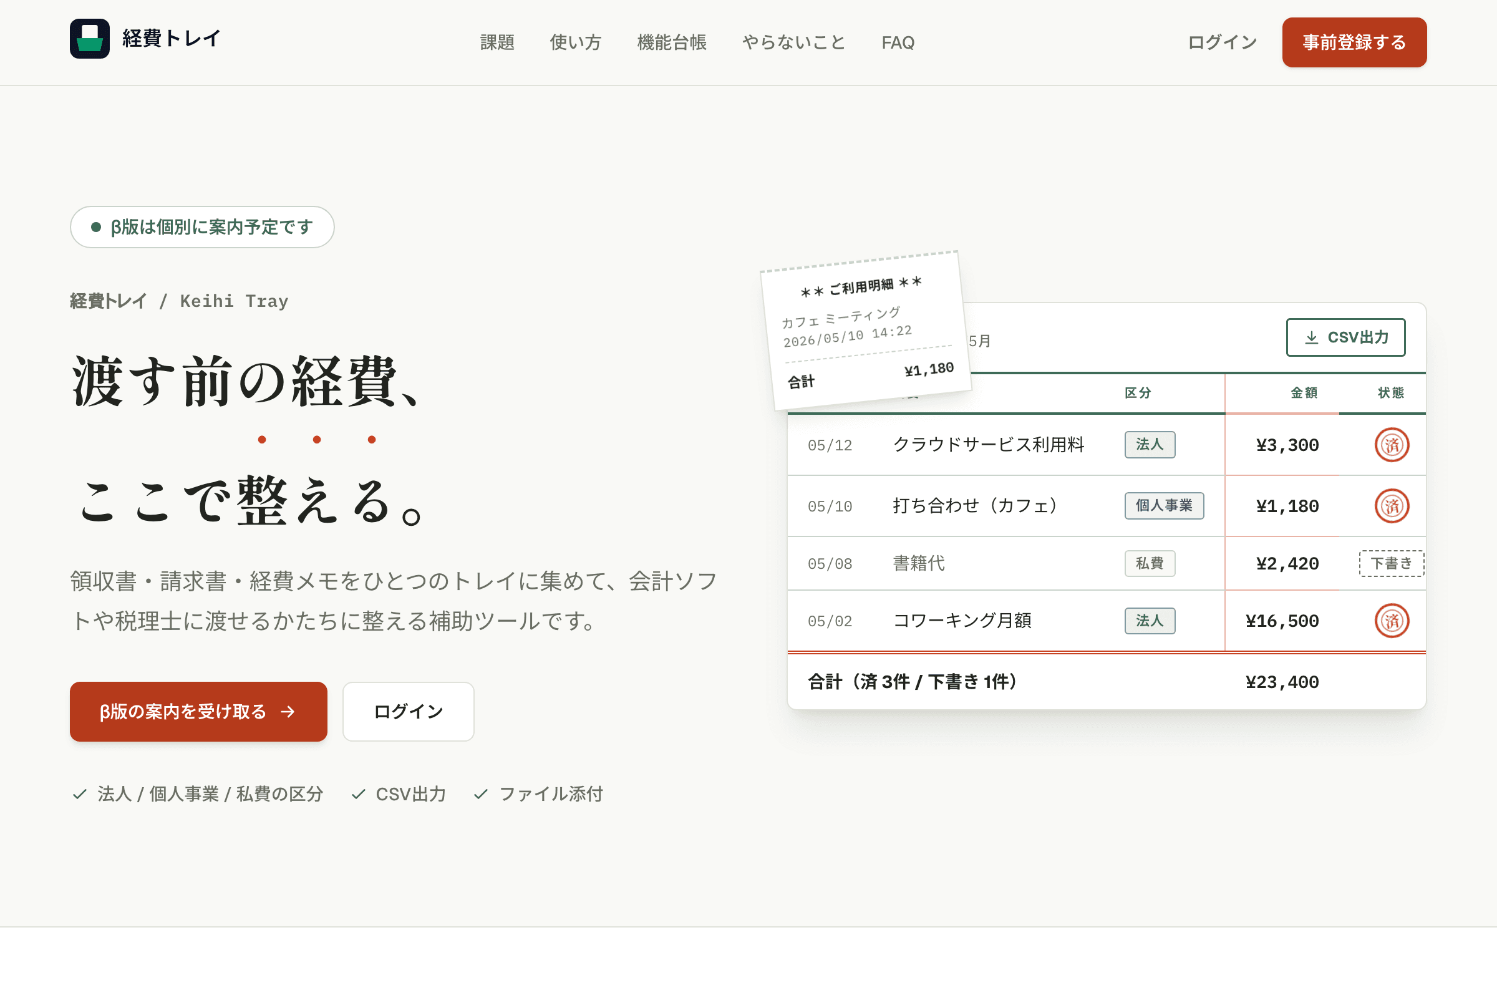Viewport: 1497px width, 998px height.
Task: Click the arrow icon in β版の案内を受け取る button
Action: click(x=288, y=712)
